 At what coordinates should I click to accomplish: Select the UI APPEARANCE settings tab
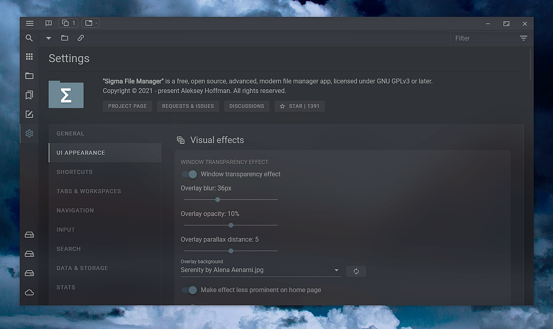pyautogui.click(x=105, y=153)
